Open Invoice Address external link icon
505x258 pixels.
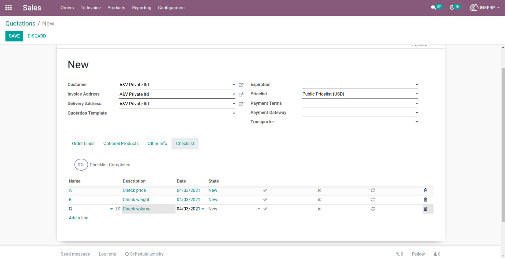[241, 94]
